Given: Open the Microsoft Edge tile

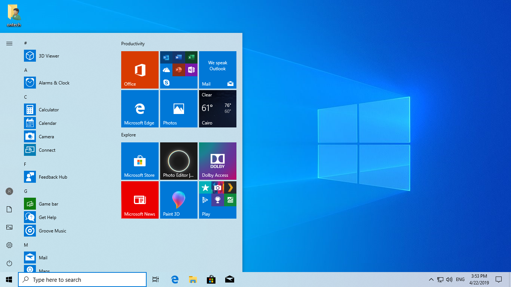Looking at the screenshot, I should [x=140, y=109].
